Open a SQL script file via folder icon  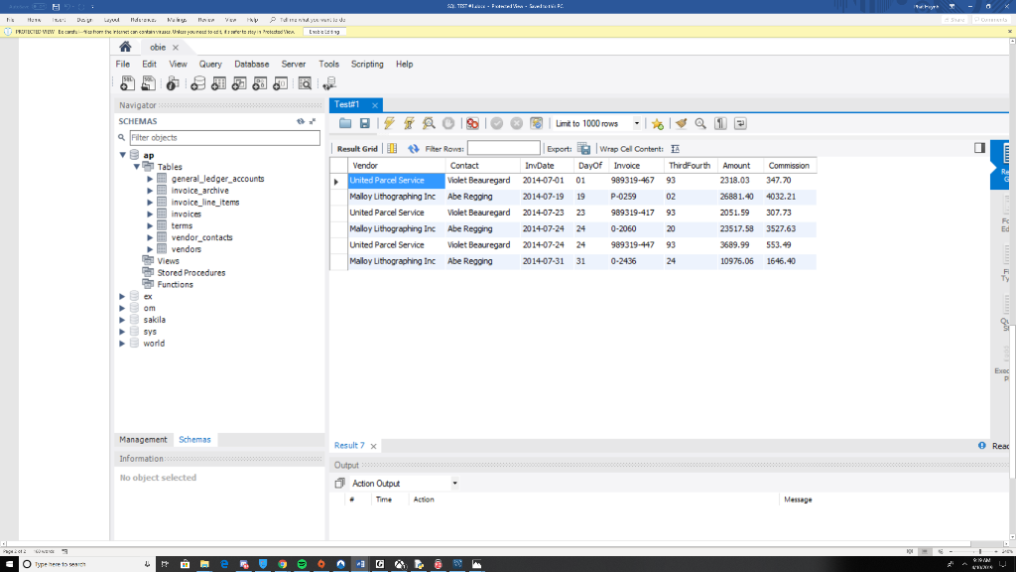(345, 123)
